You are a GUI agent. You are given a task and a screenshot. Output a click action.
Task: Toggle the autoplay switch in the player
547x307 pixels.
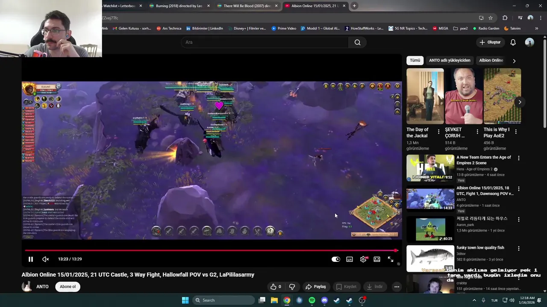tap(336, 259)
